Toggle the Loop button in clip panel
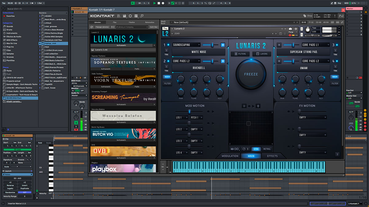The width and height of the screenshot is (369, 207). 18,150
